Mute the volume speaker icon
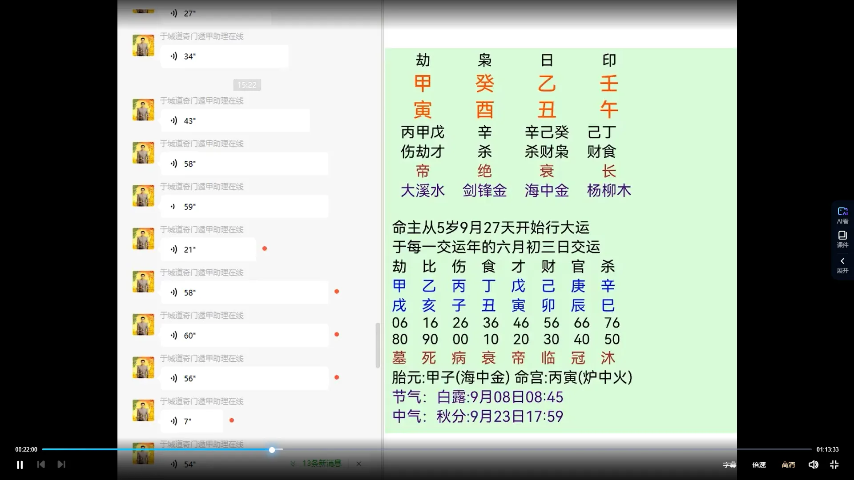Image resolution: width=854 pixels, height=480 pixels. pyautogui.click(x=813, y=464)
